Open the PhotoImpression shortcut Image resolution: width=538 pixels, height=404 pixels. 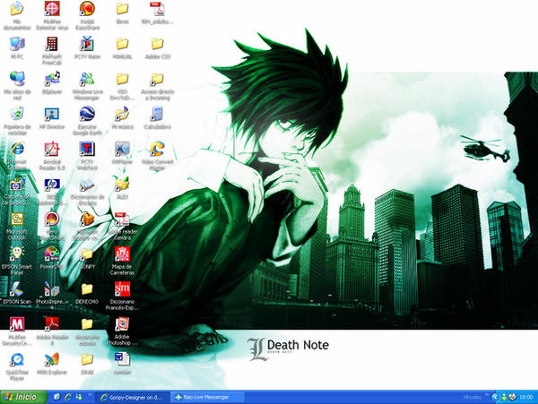(x=52, y=295)
